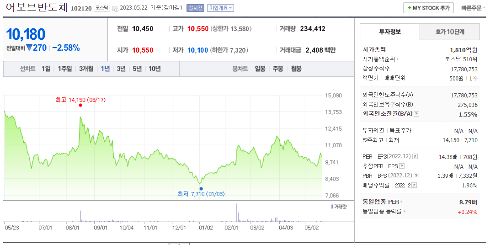This screenshot has width=490, height=245.
Task: Expand the 동일업종 등락률 arrow
Action: (405, 212)
